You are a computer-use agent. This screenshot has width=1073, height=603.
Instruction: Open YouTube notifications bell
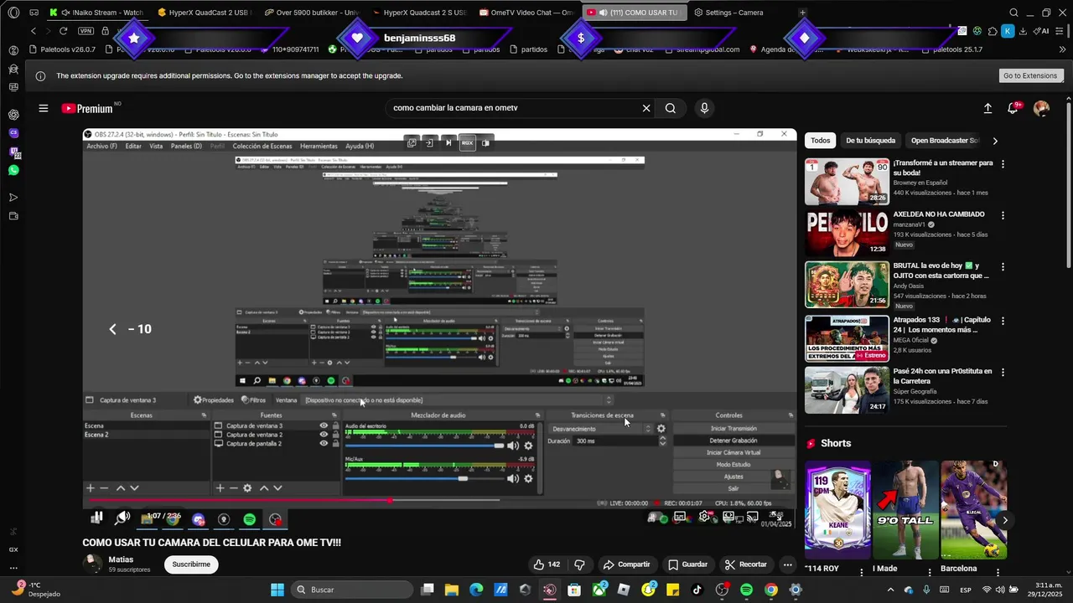(x=1013, y=108)
